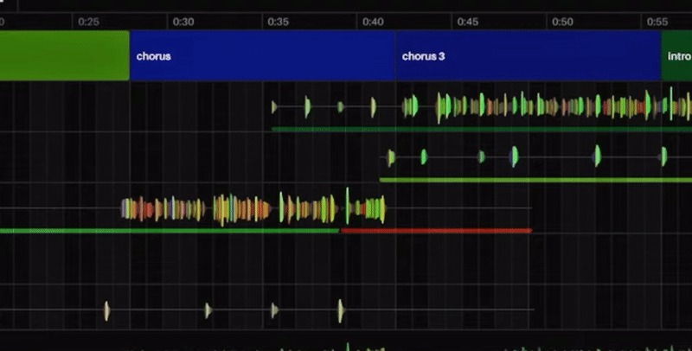Select the dense waveform in first track under chorus 3
Screen dimensions: 692x351
coord(547,106)
